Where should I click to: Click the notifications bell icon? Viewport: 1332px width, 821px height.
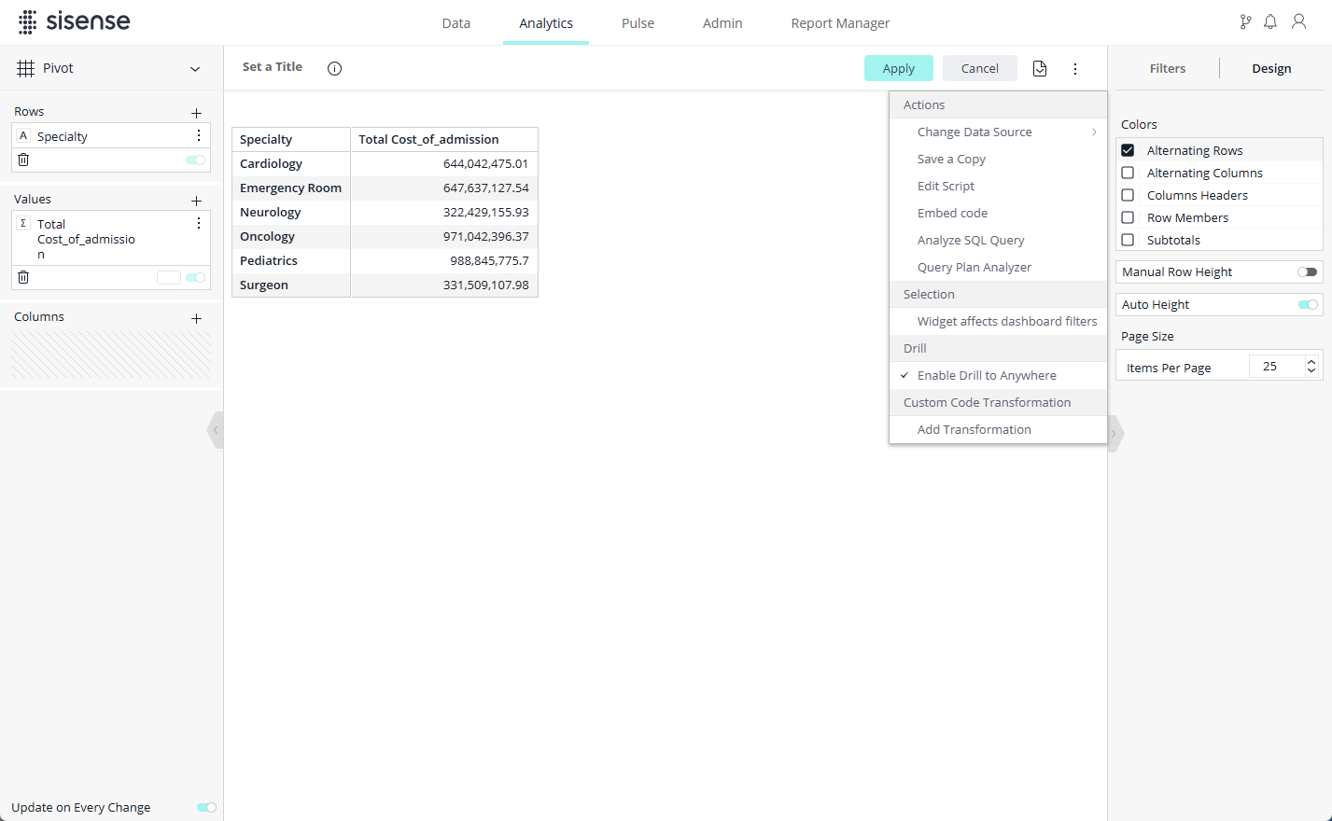(1270, 21)
